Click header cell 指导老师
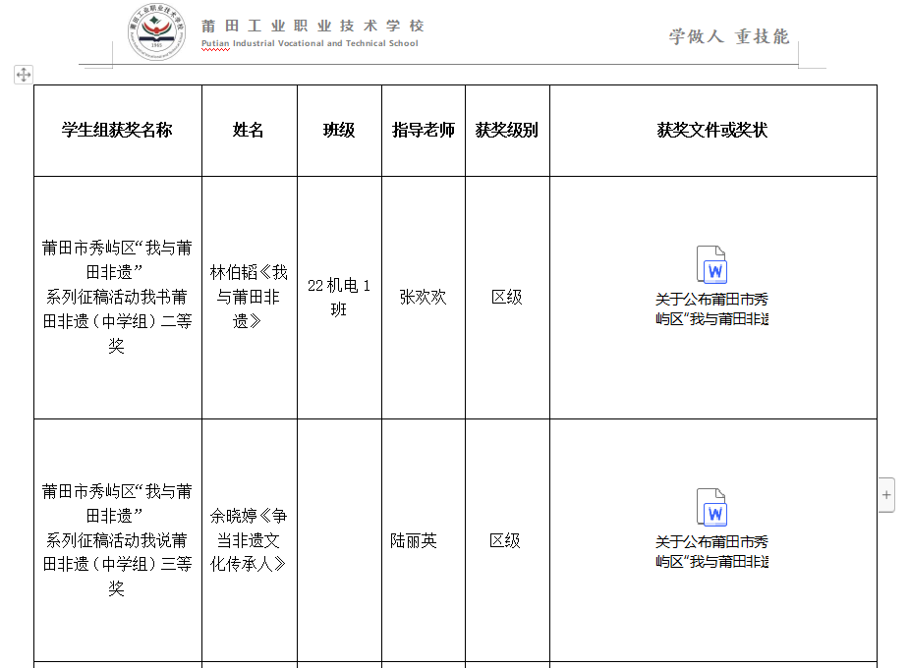The height and width of the screenshot is (668, 909). click(424, 131)
